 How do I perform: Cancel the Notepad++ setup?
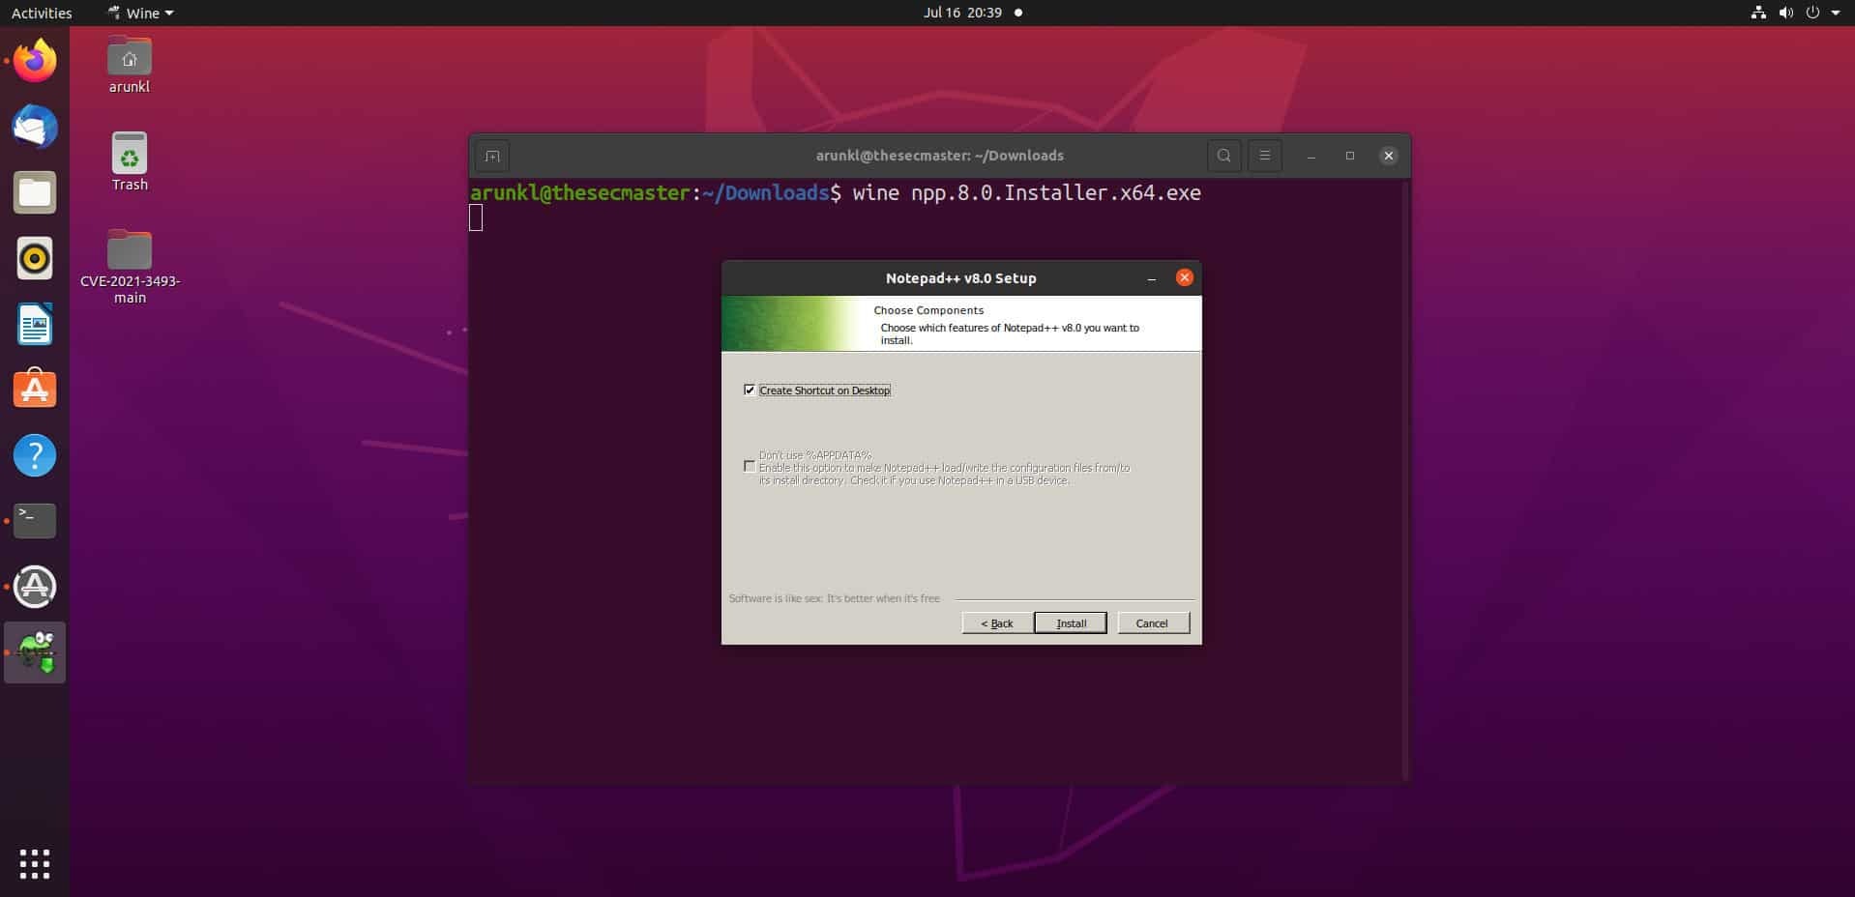click(x=1153, y=623)
